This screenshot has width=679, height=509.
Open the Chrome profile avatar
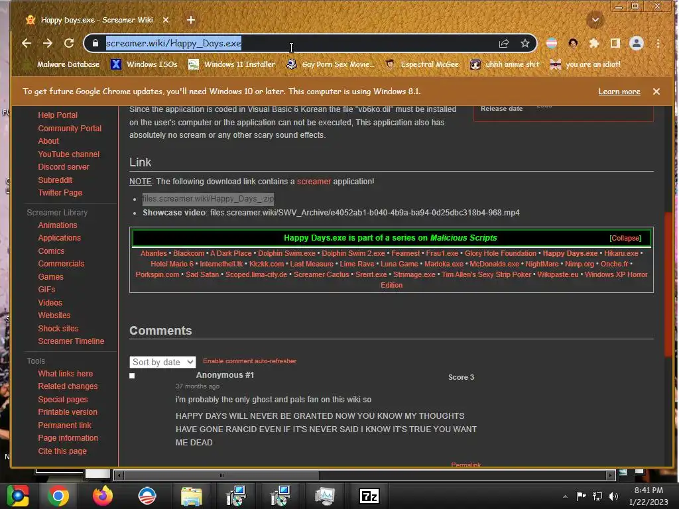636,43
